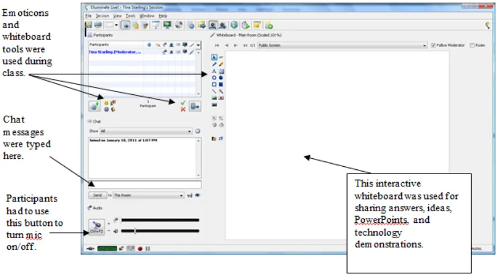Click the pause icon in status bar

[x=148, y=248]
